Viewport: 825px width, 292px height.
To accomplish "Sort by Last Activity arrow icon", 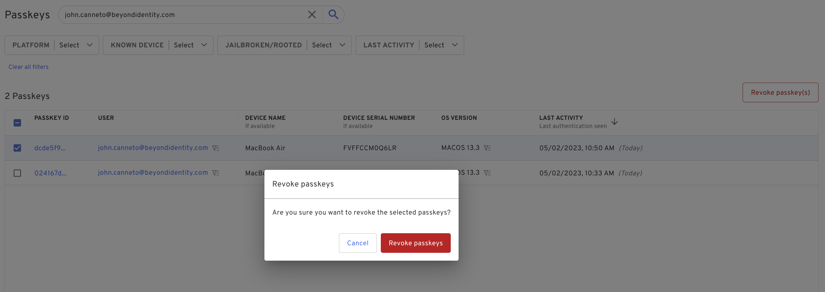I will (615, 122).
